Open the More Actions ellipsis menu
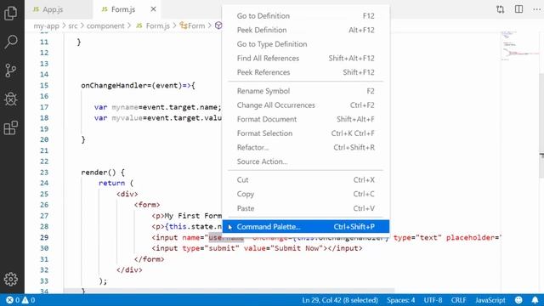This screenshot has width=544, height=306. tap(536, 9)
